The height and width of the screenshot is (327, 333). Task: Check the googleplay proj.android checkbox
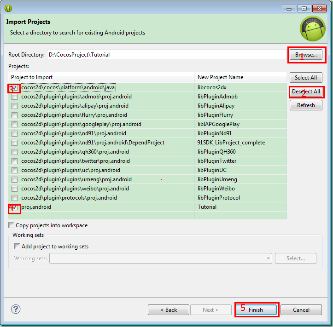click(x=14, y=124)
